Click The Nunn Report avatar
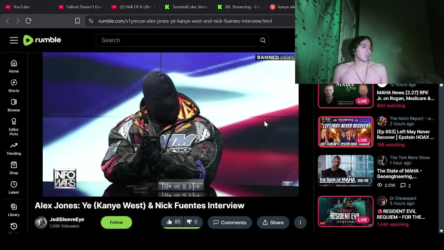The width and height of the screenshot is (444, 250). point(382,121)
